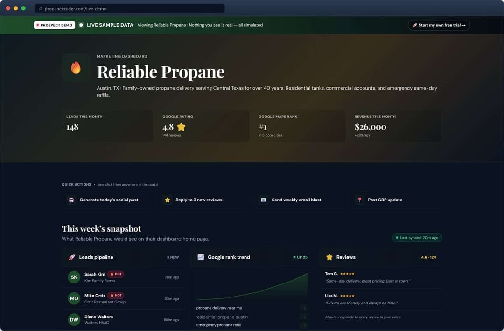Select the Mike Ortiz lead name
The width and height of the screenshot is (504, 331).
(95, 296)
